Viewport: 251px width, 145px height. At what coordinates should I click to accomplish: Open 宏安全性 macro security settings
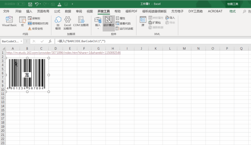(x=35, y=29)
